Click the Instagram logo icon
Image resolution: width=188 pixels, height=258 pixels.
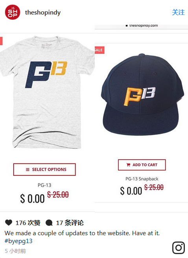pos(179,248)
